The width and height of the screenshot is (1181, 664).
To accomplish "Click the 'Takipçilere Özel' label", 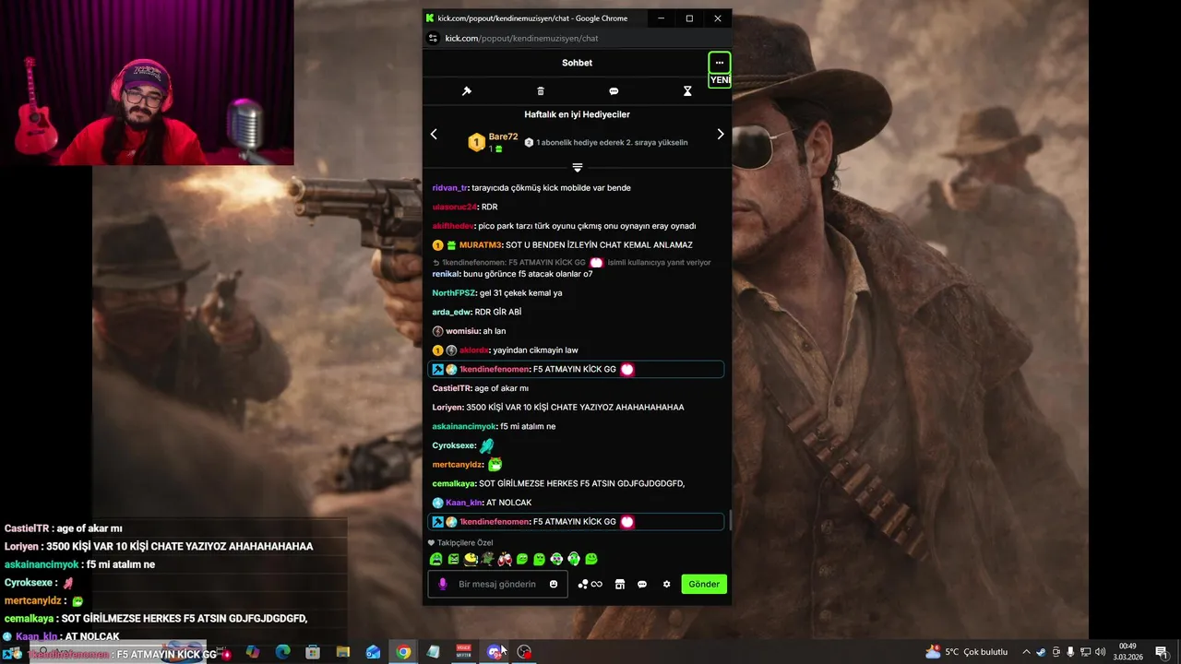I will pos(465,543).
